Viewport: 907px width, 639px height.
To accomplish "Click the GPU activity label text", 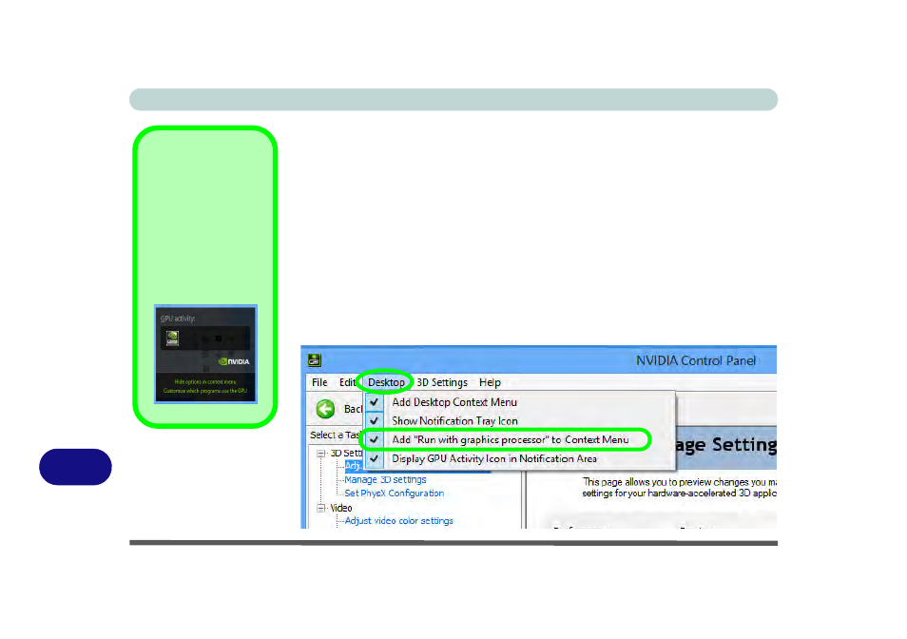I will click(178, 319).
